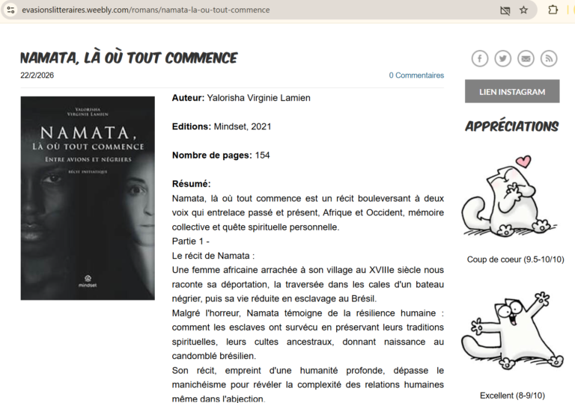Click the 'Appréciations' sidebar heading
The height and width of the screenshot is (403, 575).
tap(512, 126)
